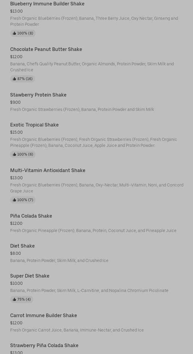Click the Piña Colada Shake ingredients description

(93, 231)
